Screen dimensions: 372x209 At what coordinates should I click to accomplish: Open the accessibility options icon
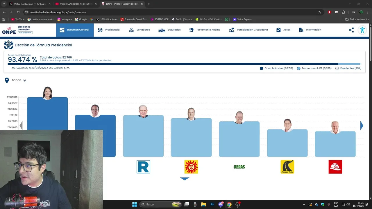362,30
